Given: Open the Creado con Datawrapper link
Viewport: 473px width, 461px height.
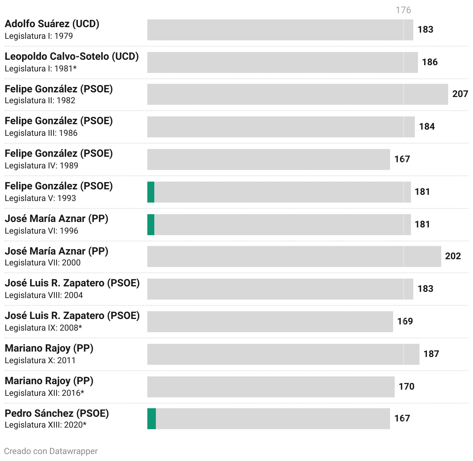Looking at the screenshot, I should coord(51,451).
